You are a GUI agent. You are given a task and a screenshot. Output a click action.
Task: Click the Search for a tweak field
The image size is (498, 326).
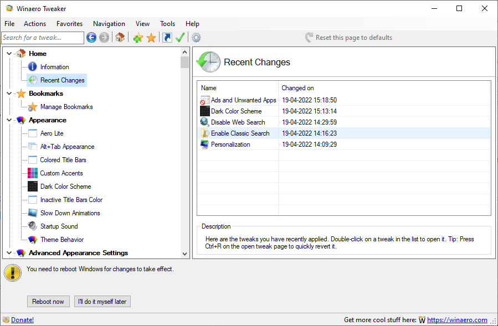pos(42,38)
